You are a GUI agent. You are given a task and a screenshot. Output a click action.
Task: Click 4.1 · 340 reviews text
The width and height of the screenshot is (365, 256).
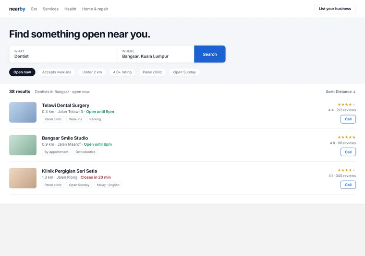pyautogui.click(x=342, y=175)
